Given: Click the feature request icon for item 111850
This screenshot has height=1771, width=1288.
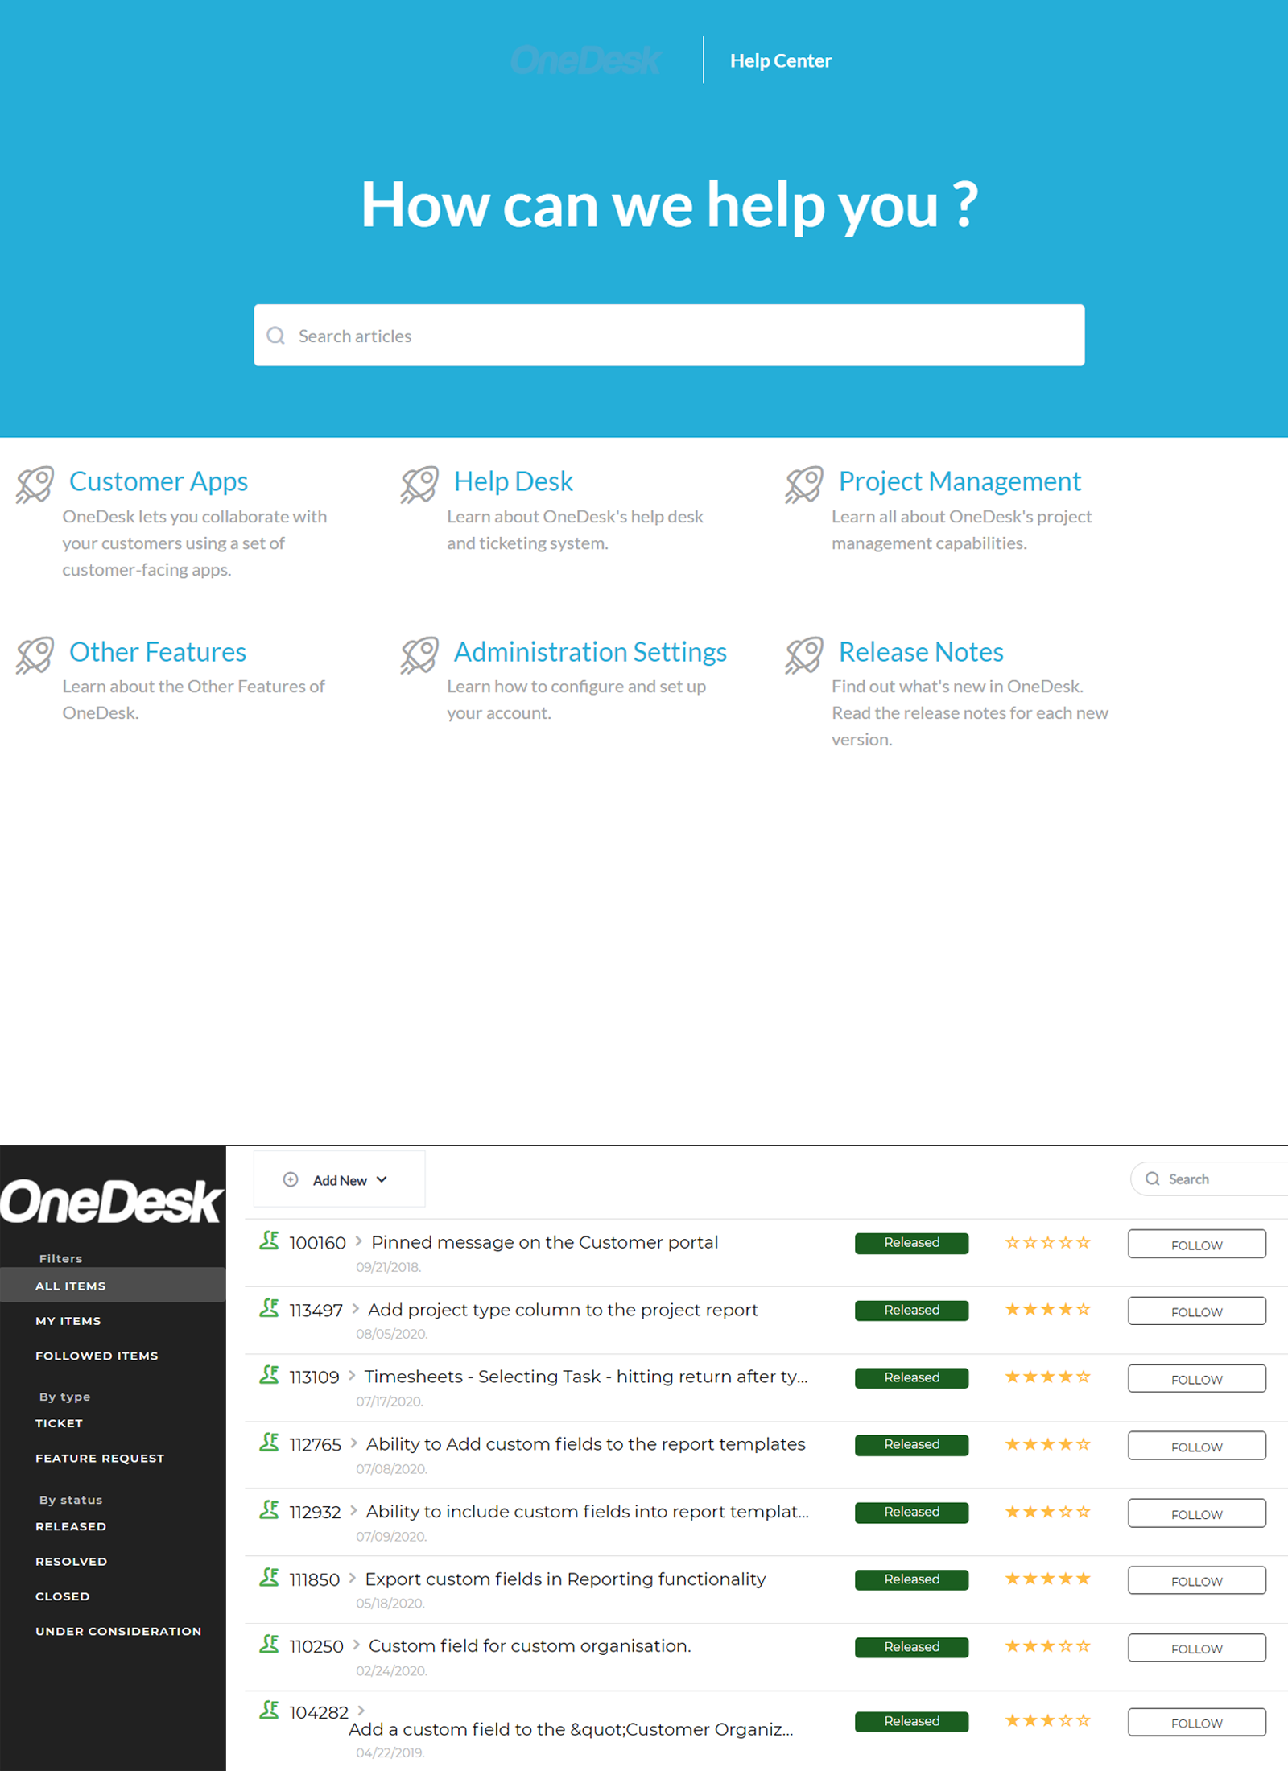Looking at the screenshot, I should pos(269,1578).
